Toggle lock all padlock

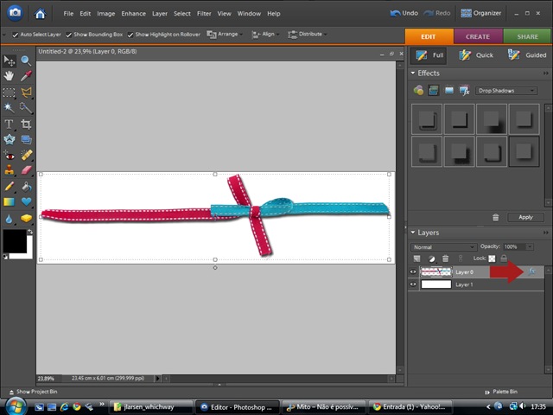click(x=504, y=259)
